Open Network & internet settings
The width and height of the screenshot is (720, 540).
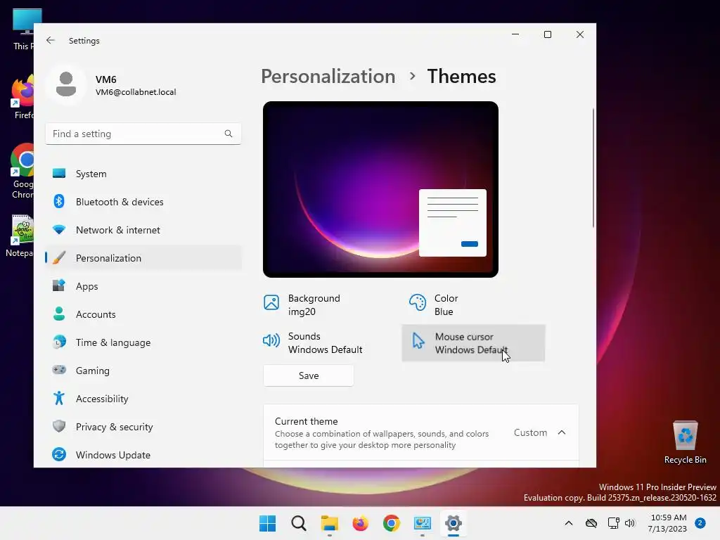[x=143, y=230]
